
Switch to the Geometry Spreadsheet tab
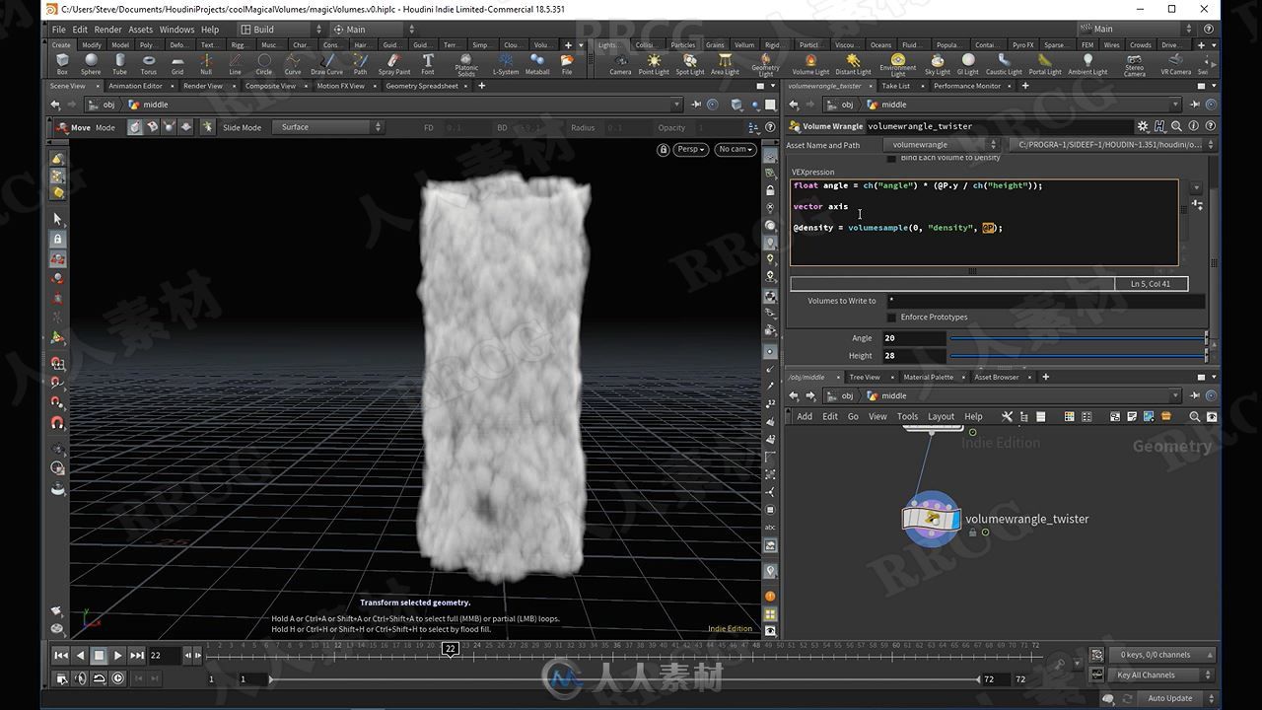tap(421, 86)
